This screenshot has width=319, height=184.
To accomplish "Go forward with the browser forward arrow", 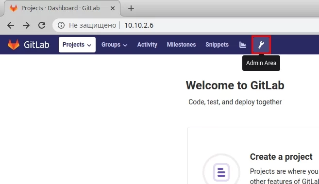I will tap(26, 25).
